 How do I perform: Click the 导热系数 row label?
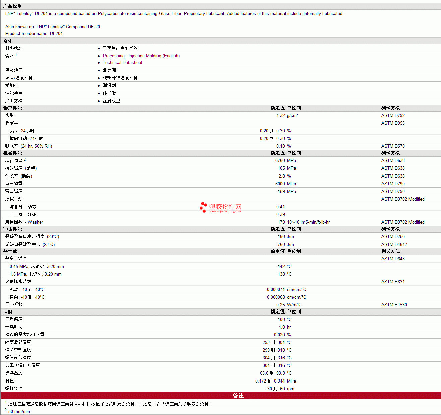[x=14, y=305]
